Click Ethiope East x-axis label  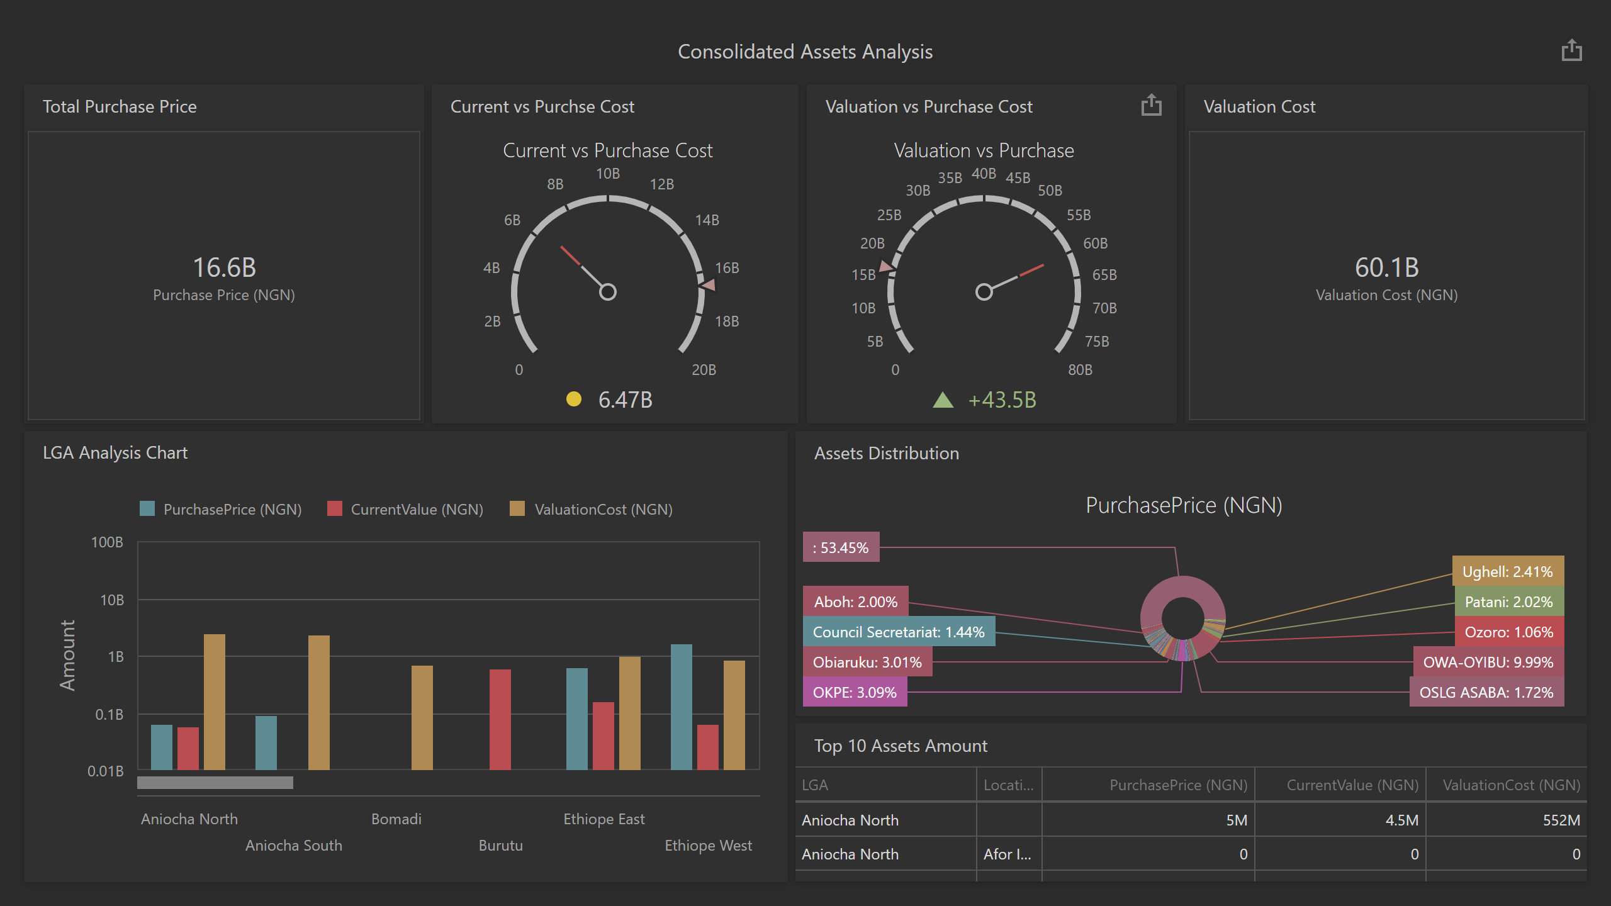click(604, 819)
